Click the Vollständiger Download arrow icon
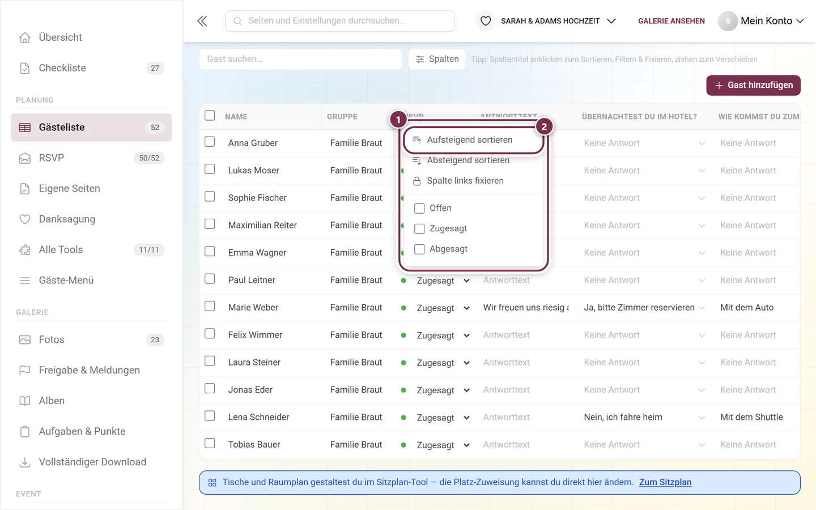Viewport: 816px width, 510px height. pos(25,462)
